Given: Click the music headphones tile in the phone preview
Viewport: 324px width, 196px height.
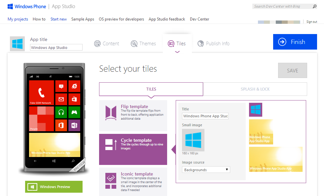Looking at the screenshot, I should pyautogui.click(x=61, y=112).
